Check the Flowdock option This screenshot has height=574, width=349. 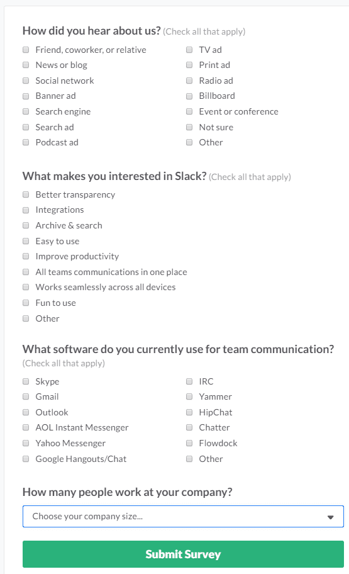[x=189, y=443]
